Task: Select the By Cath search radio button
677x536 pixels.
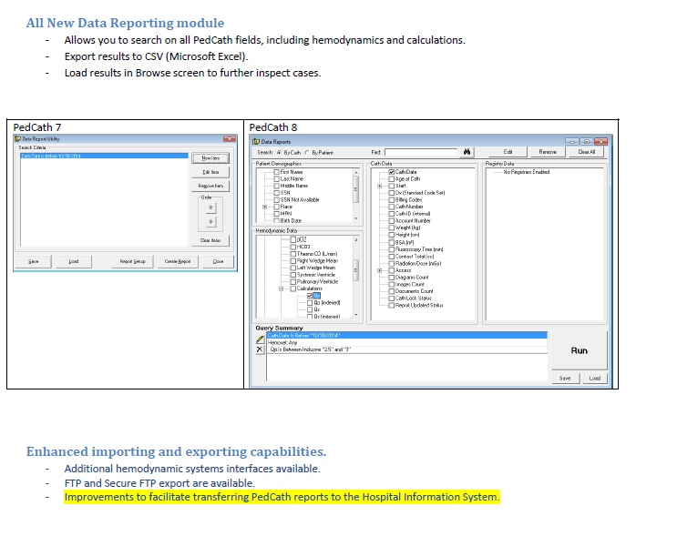Action: coord(279,152)
